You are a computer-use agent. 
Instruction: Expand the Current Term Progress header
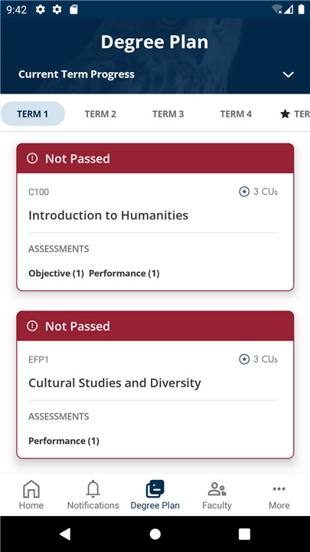point(155,74)
